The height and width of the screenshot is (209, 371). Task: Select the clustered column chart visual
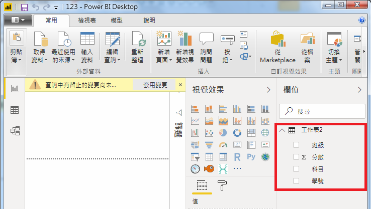237,109
